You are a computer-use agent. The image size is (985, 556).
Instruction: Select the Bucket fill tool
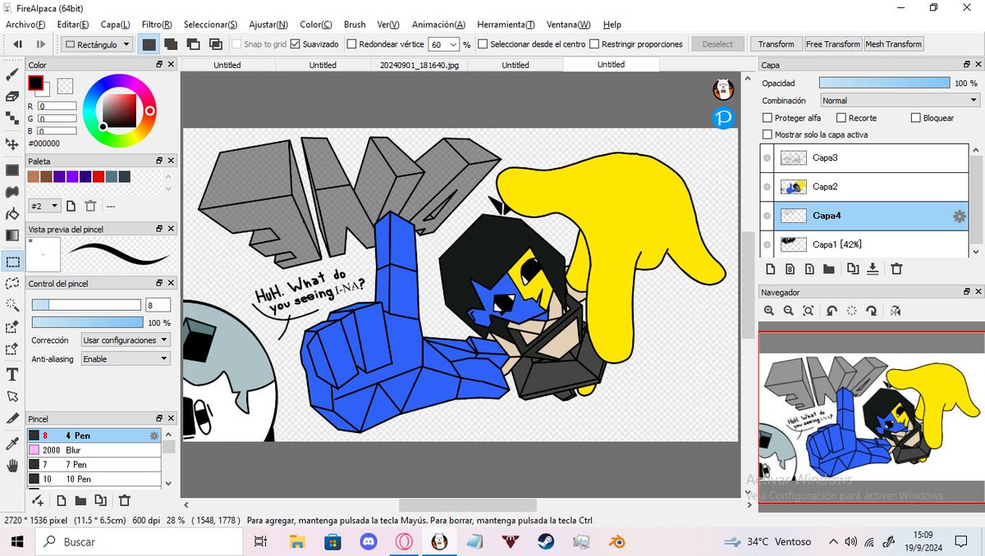coord(12,214)
